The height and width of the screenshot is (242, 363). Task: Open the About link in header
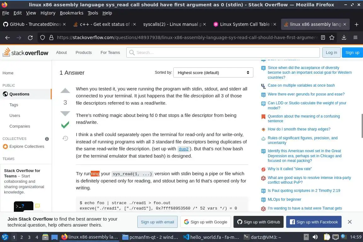pos(61,53)
